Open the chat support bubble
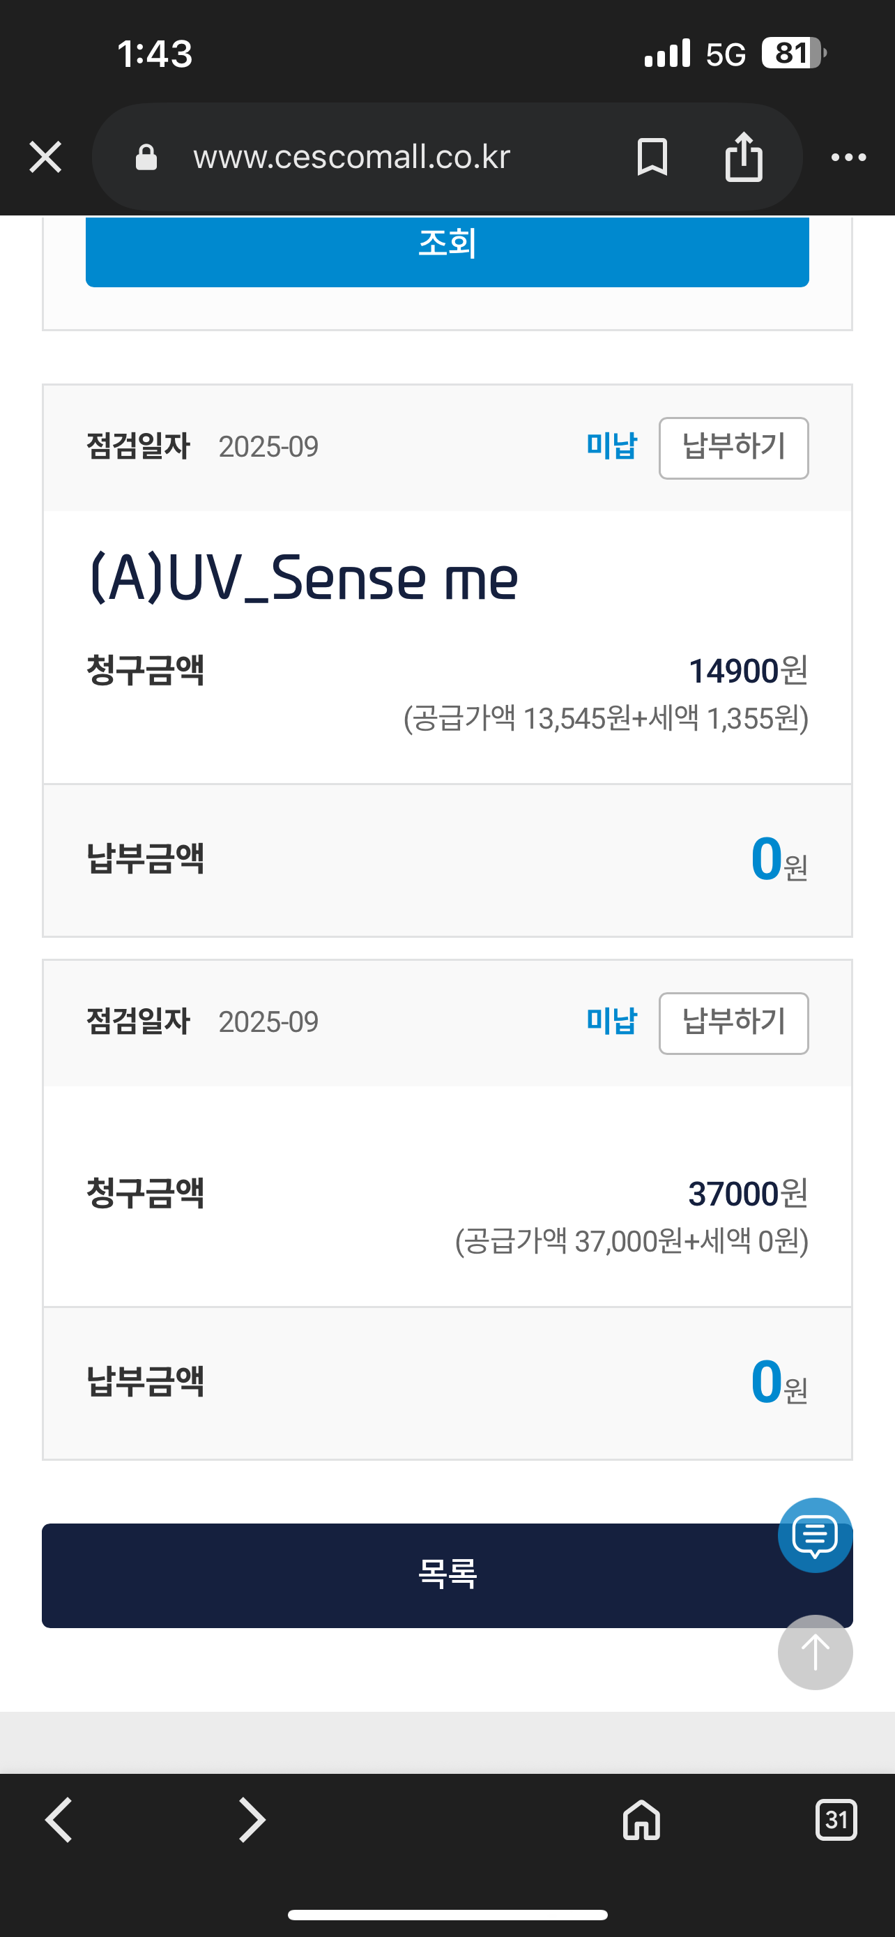895x1937 pixels. tap(815, 1535)
